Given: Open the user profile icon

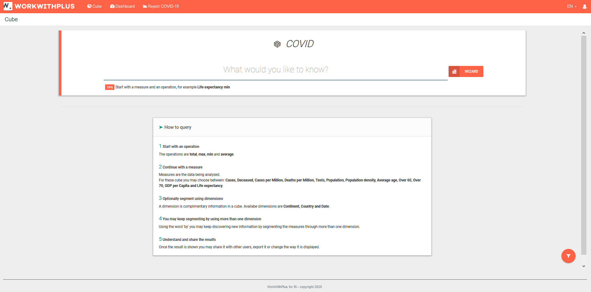Looking at the screenshot, I should coord(585,6).
